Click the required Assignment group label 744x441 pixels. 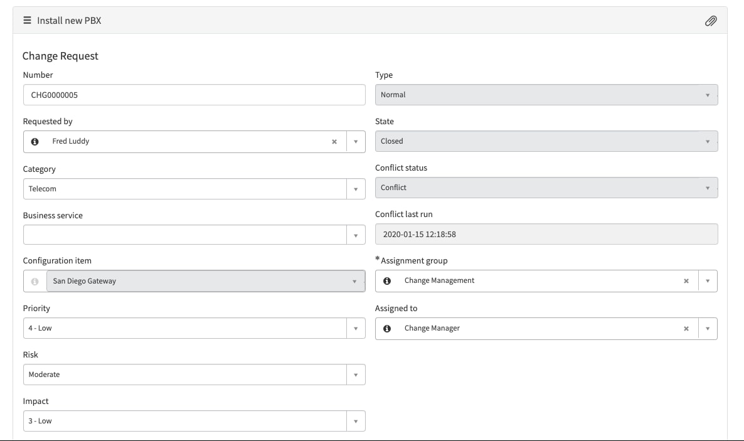tap(414, 260)
